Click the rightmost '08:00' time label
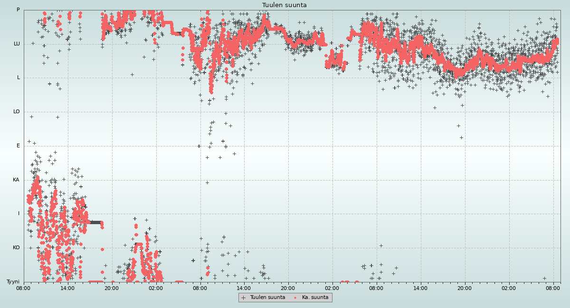Image resolution: width=570 pixels, height=308 pixels. [x=553, y=288]
